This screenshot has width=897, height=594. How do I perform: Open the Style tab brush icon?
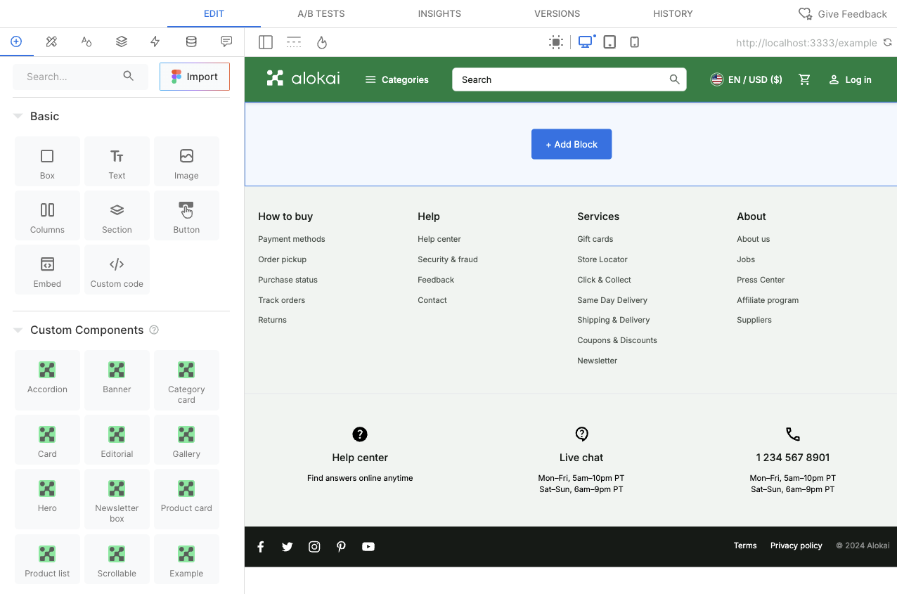(x=51, y=41)
